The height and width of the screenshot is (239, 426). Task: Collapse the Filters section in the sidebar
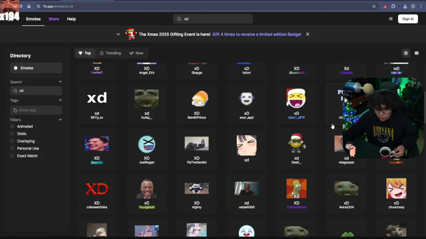60,119
